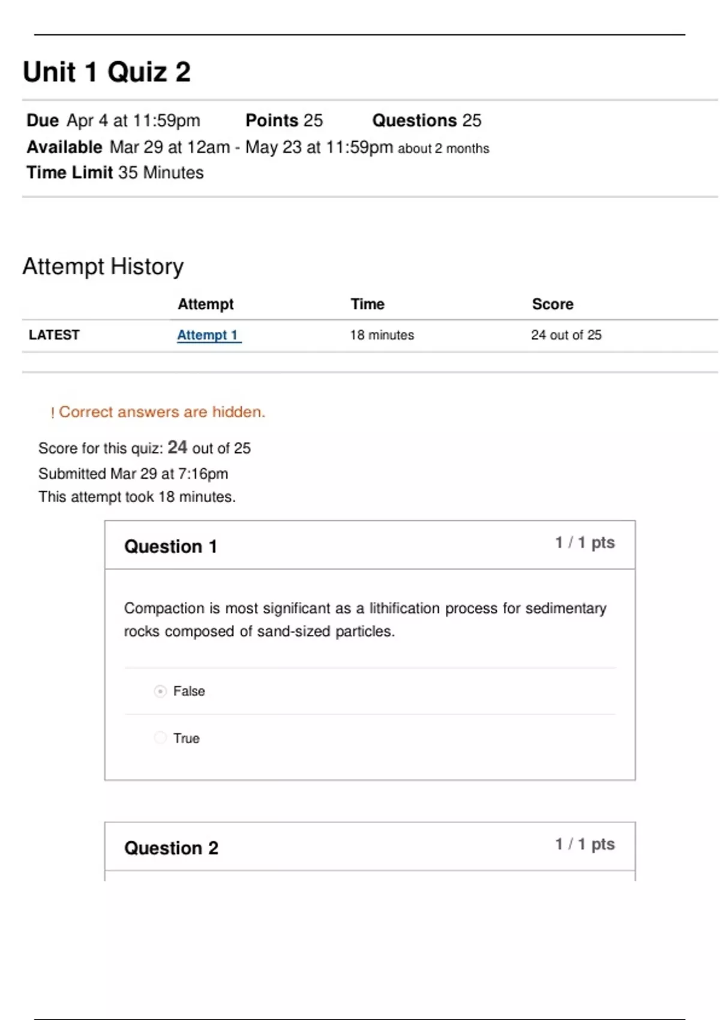This screenshot has height=1020, width=720.
Task: Click the Due Apr 4 date text
Action: pos(113,121)
